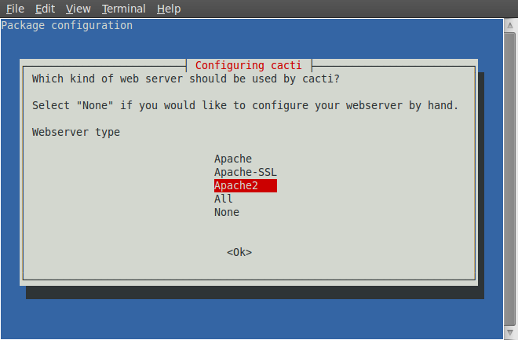Click the 'Package configuration' header text
Viewport: 518px width, 340px height.
(67, 25)
